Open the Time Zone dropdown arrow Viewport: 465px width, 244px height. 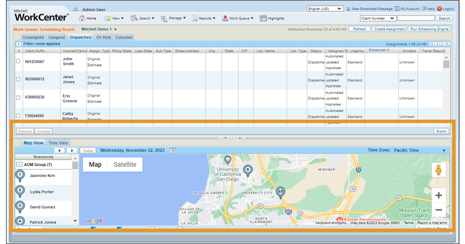pos(444,151)
